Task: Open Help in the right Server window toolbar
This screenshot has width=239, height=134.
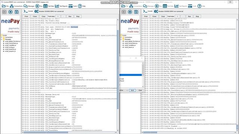Action: pyautogui.click(x=201, y=6)
